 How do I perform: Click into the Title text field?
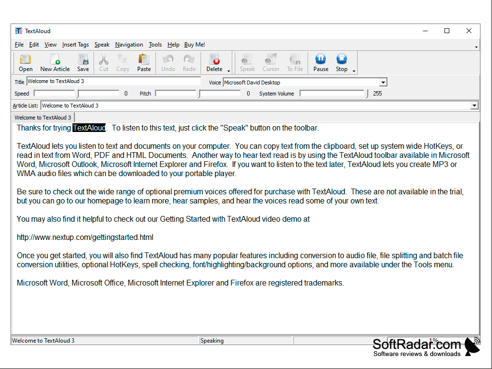pos(114,81)
